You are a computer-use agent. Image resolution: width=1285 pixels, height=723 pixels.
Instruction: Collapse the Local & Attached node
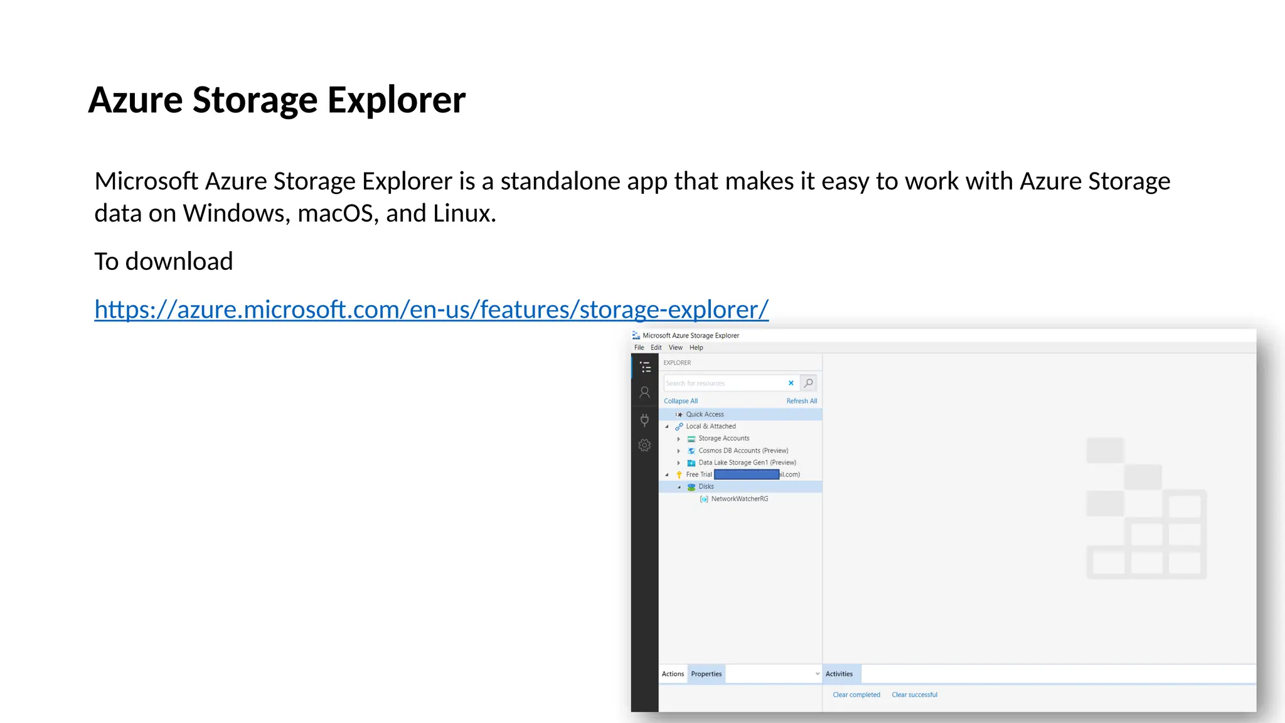pyautogui.click(x=667, y=427)
